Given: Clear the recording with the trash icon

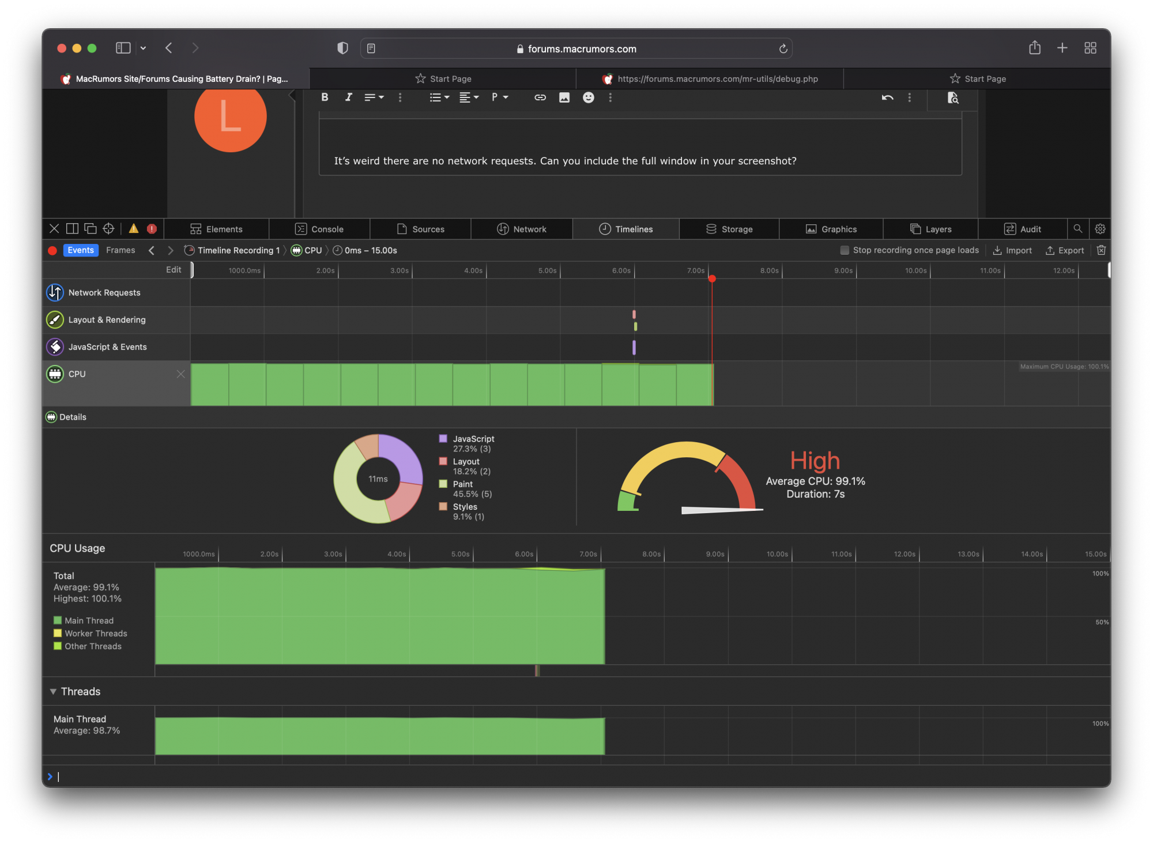Looking at the screenshot, I should tap(1101, 250).
